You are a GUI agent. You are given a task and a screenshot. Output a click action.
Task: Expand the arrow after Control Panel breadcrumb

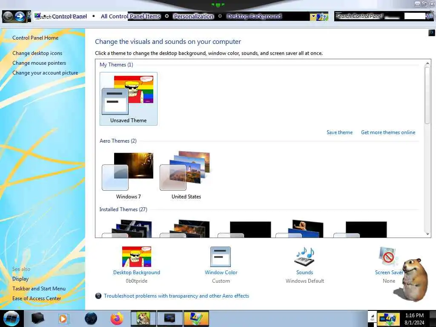(93, 16)
